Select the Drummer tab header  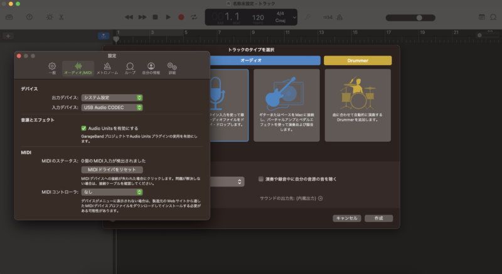[358, 61]
